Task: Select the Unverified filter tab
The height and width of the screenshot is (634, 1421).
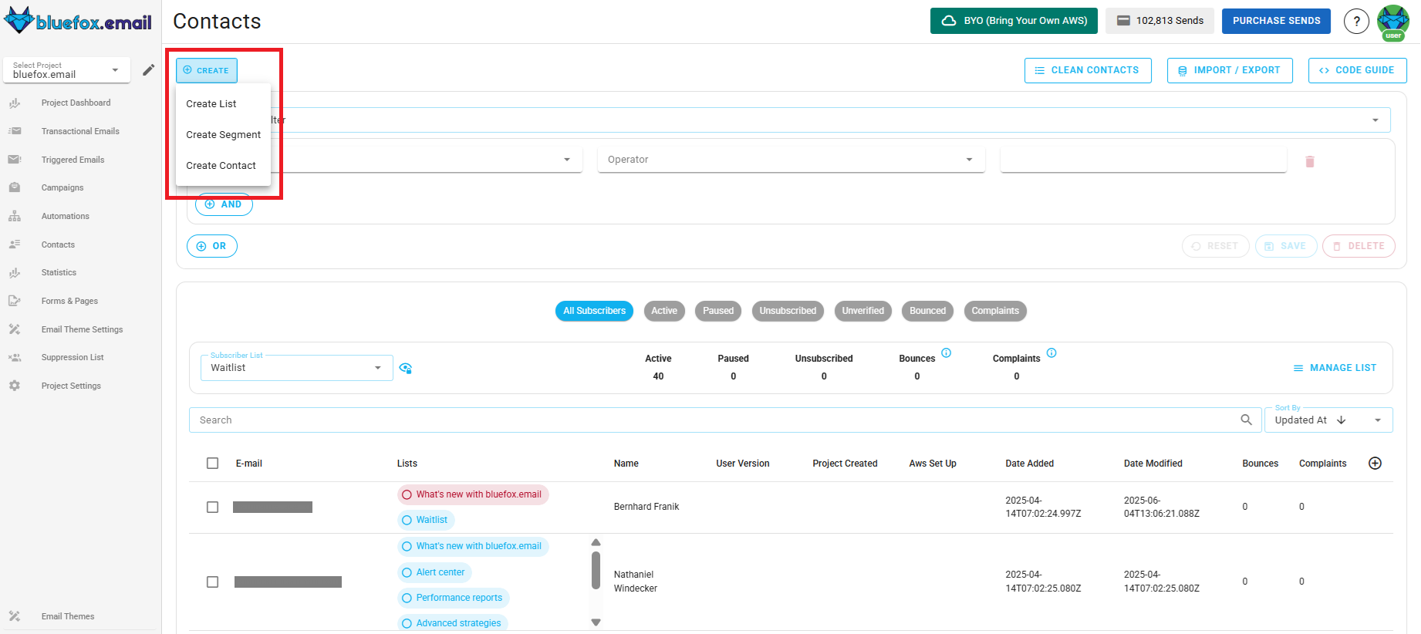Action: pos(863,311)
